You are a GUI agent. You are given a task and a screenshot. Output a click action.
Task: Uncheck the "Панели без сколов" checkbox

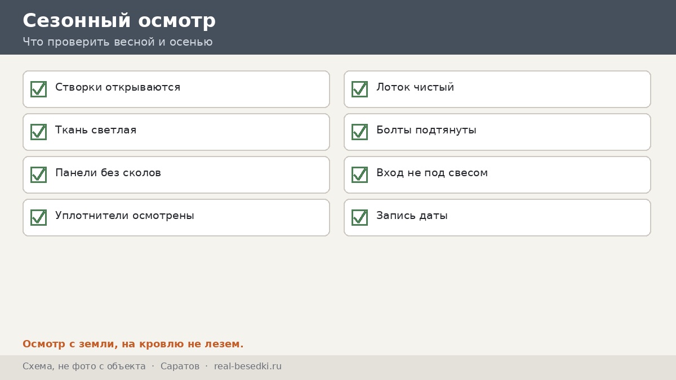(x=38, y=175)
